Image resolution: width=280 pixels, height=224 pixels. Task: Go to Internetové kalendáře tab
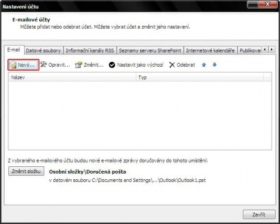(x=211, y=50)
